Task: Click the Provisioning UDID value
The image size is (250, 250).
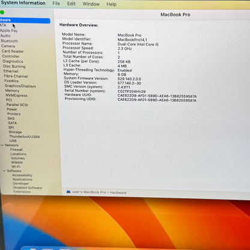Action: [x=157, y=100]
